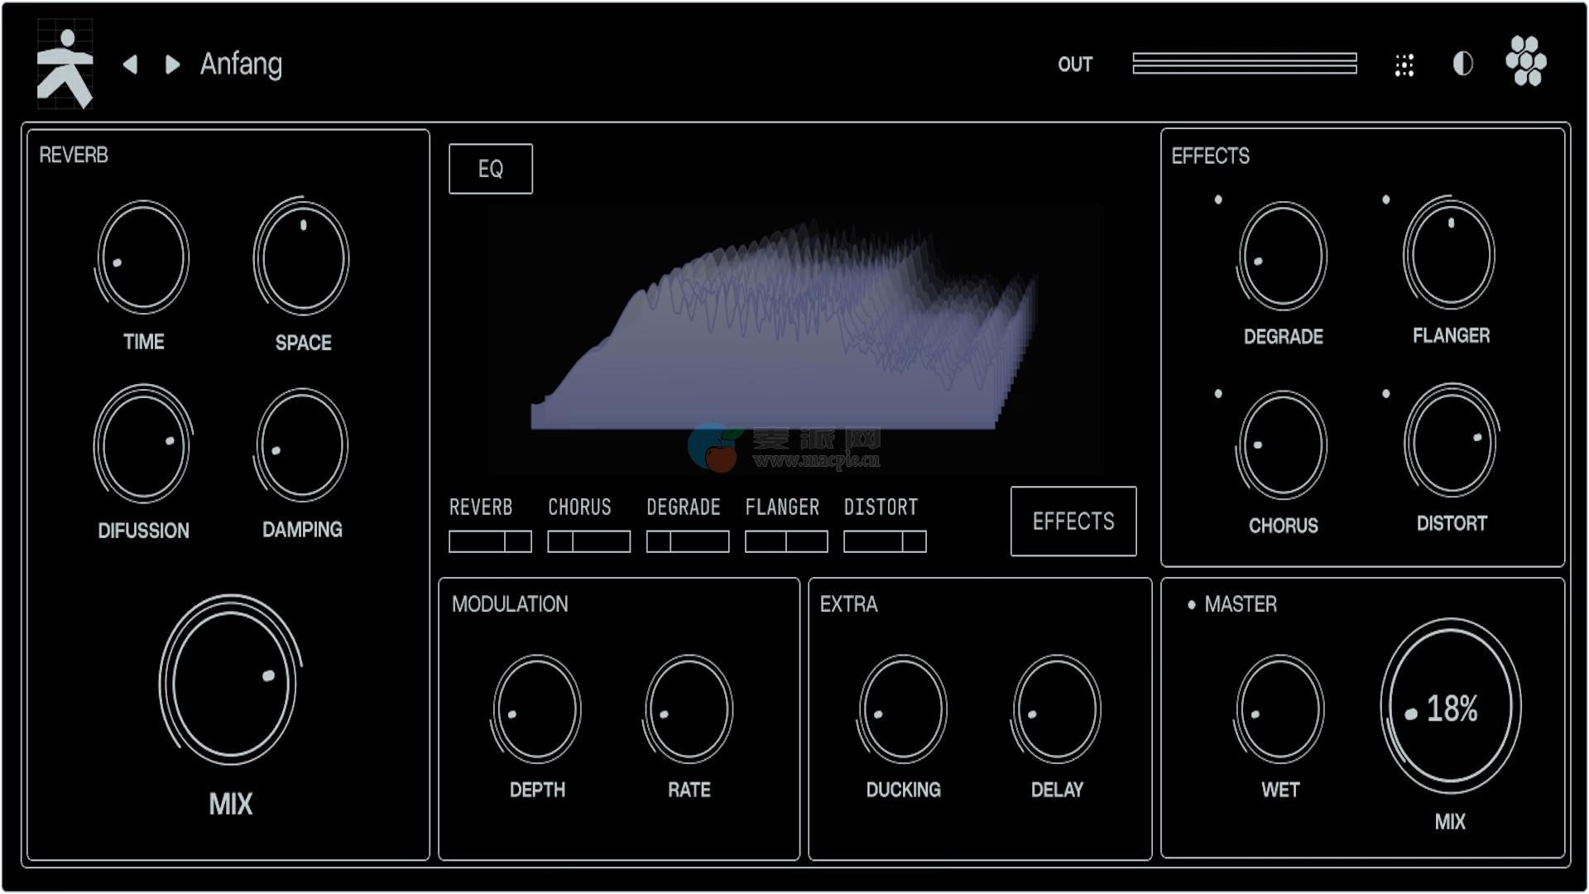
Task: Click the DIFUSSION knob
Action: point(142,445)
